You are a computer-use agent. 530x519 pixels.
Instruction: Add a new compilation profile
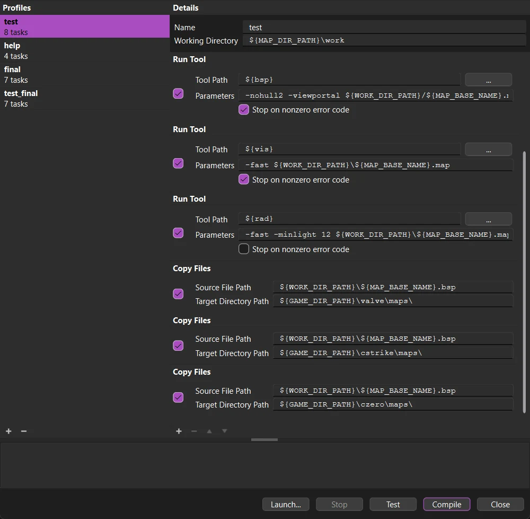click(x=9, y=431)
